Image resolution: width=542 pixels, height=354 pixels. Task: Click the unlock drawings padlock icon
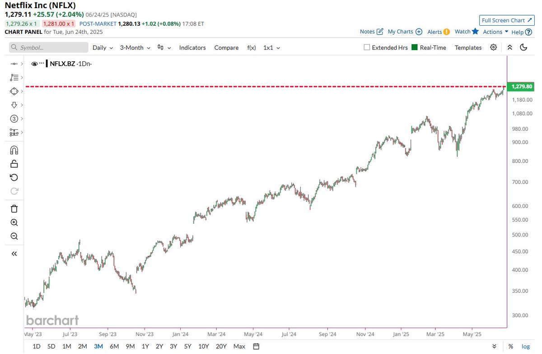[x=14, y=164]
